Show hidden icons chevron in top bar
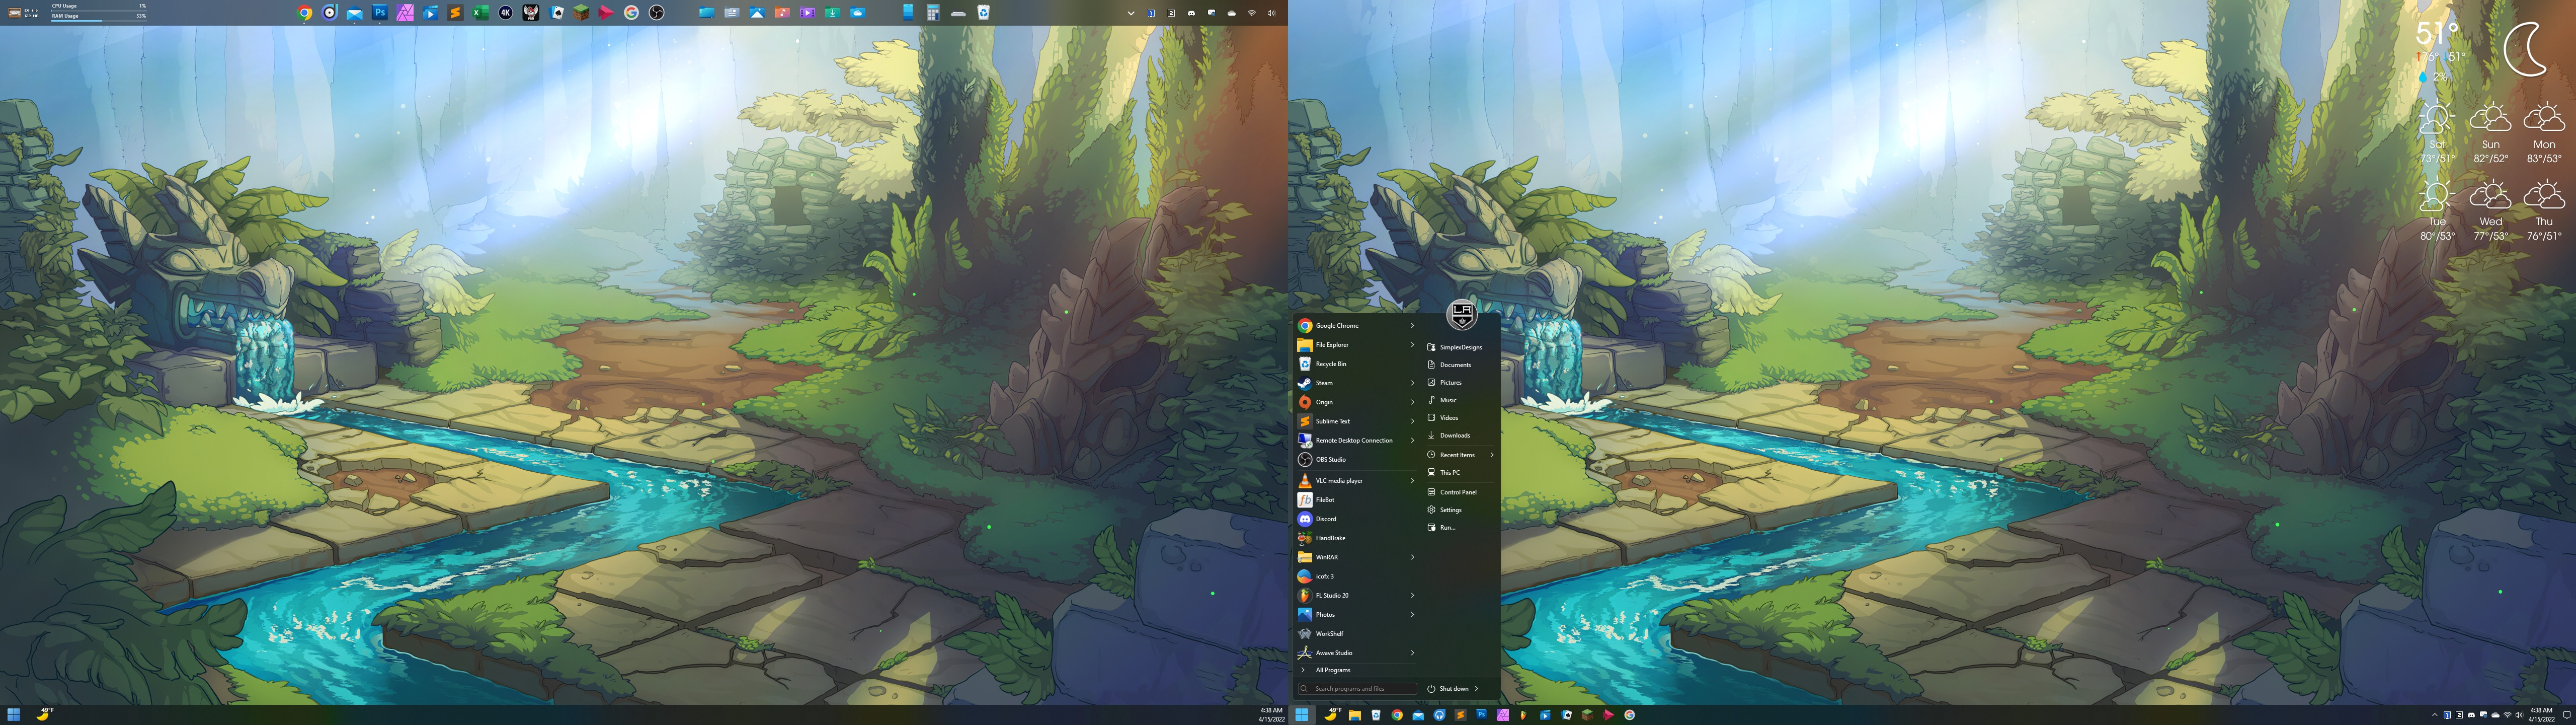 1131,13
